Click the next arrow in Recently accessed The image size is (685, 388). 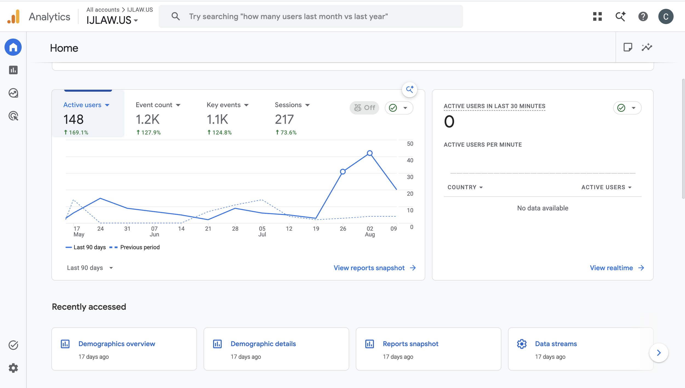click(x=659, y=353)
